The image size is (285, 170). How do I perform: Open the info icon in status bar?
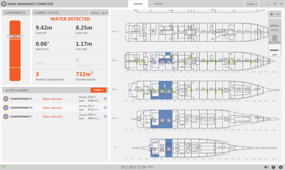coord(281,167)
